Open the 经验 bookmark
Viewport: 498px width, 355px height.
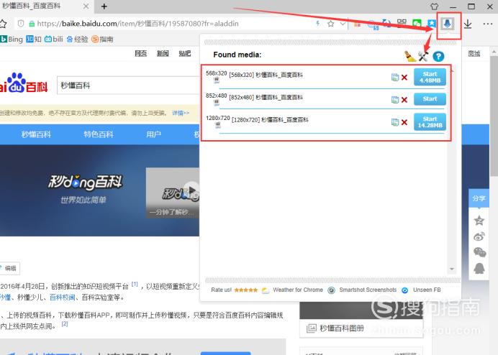(77, 39)
